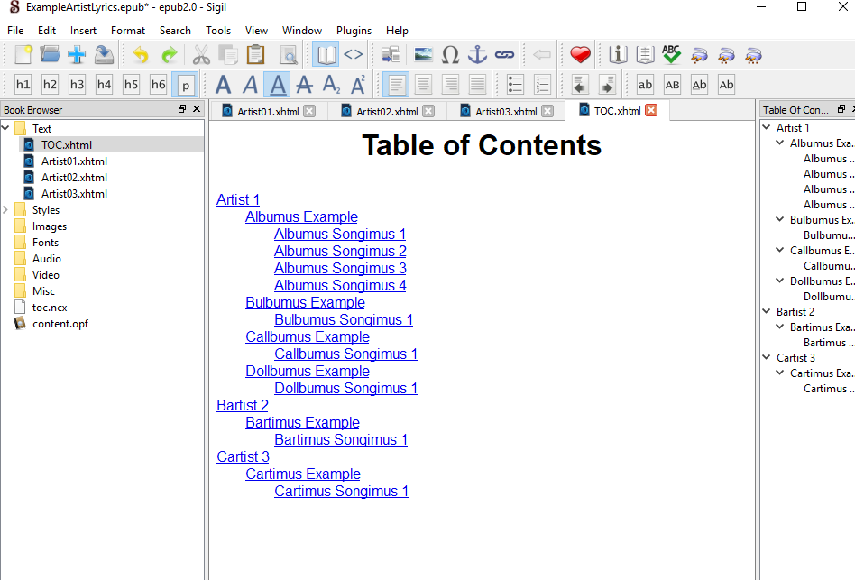Insert hyperlink chain icon
The width and height of the screenshot is (855, 580).
point(504,54)
